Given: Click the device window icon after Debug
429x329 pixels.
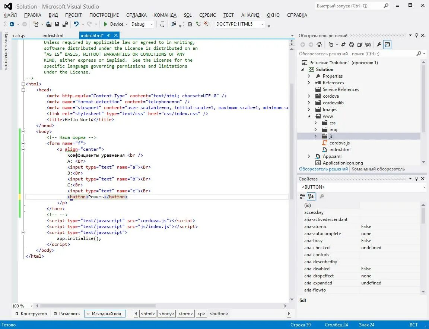Looking at the screenshot, I should (x=162, y=24).
